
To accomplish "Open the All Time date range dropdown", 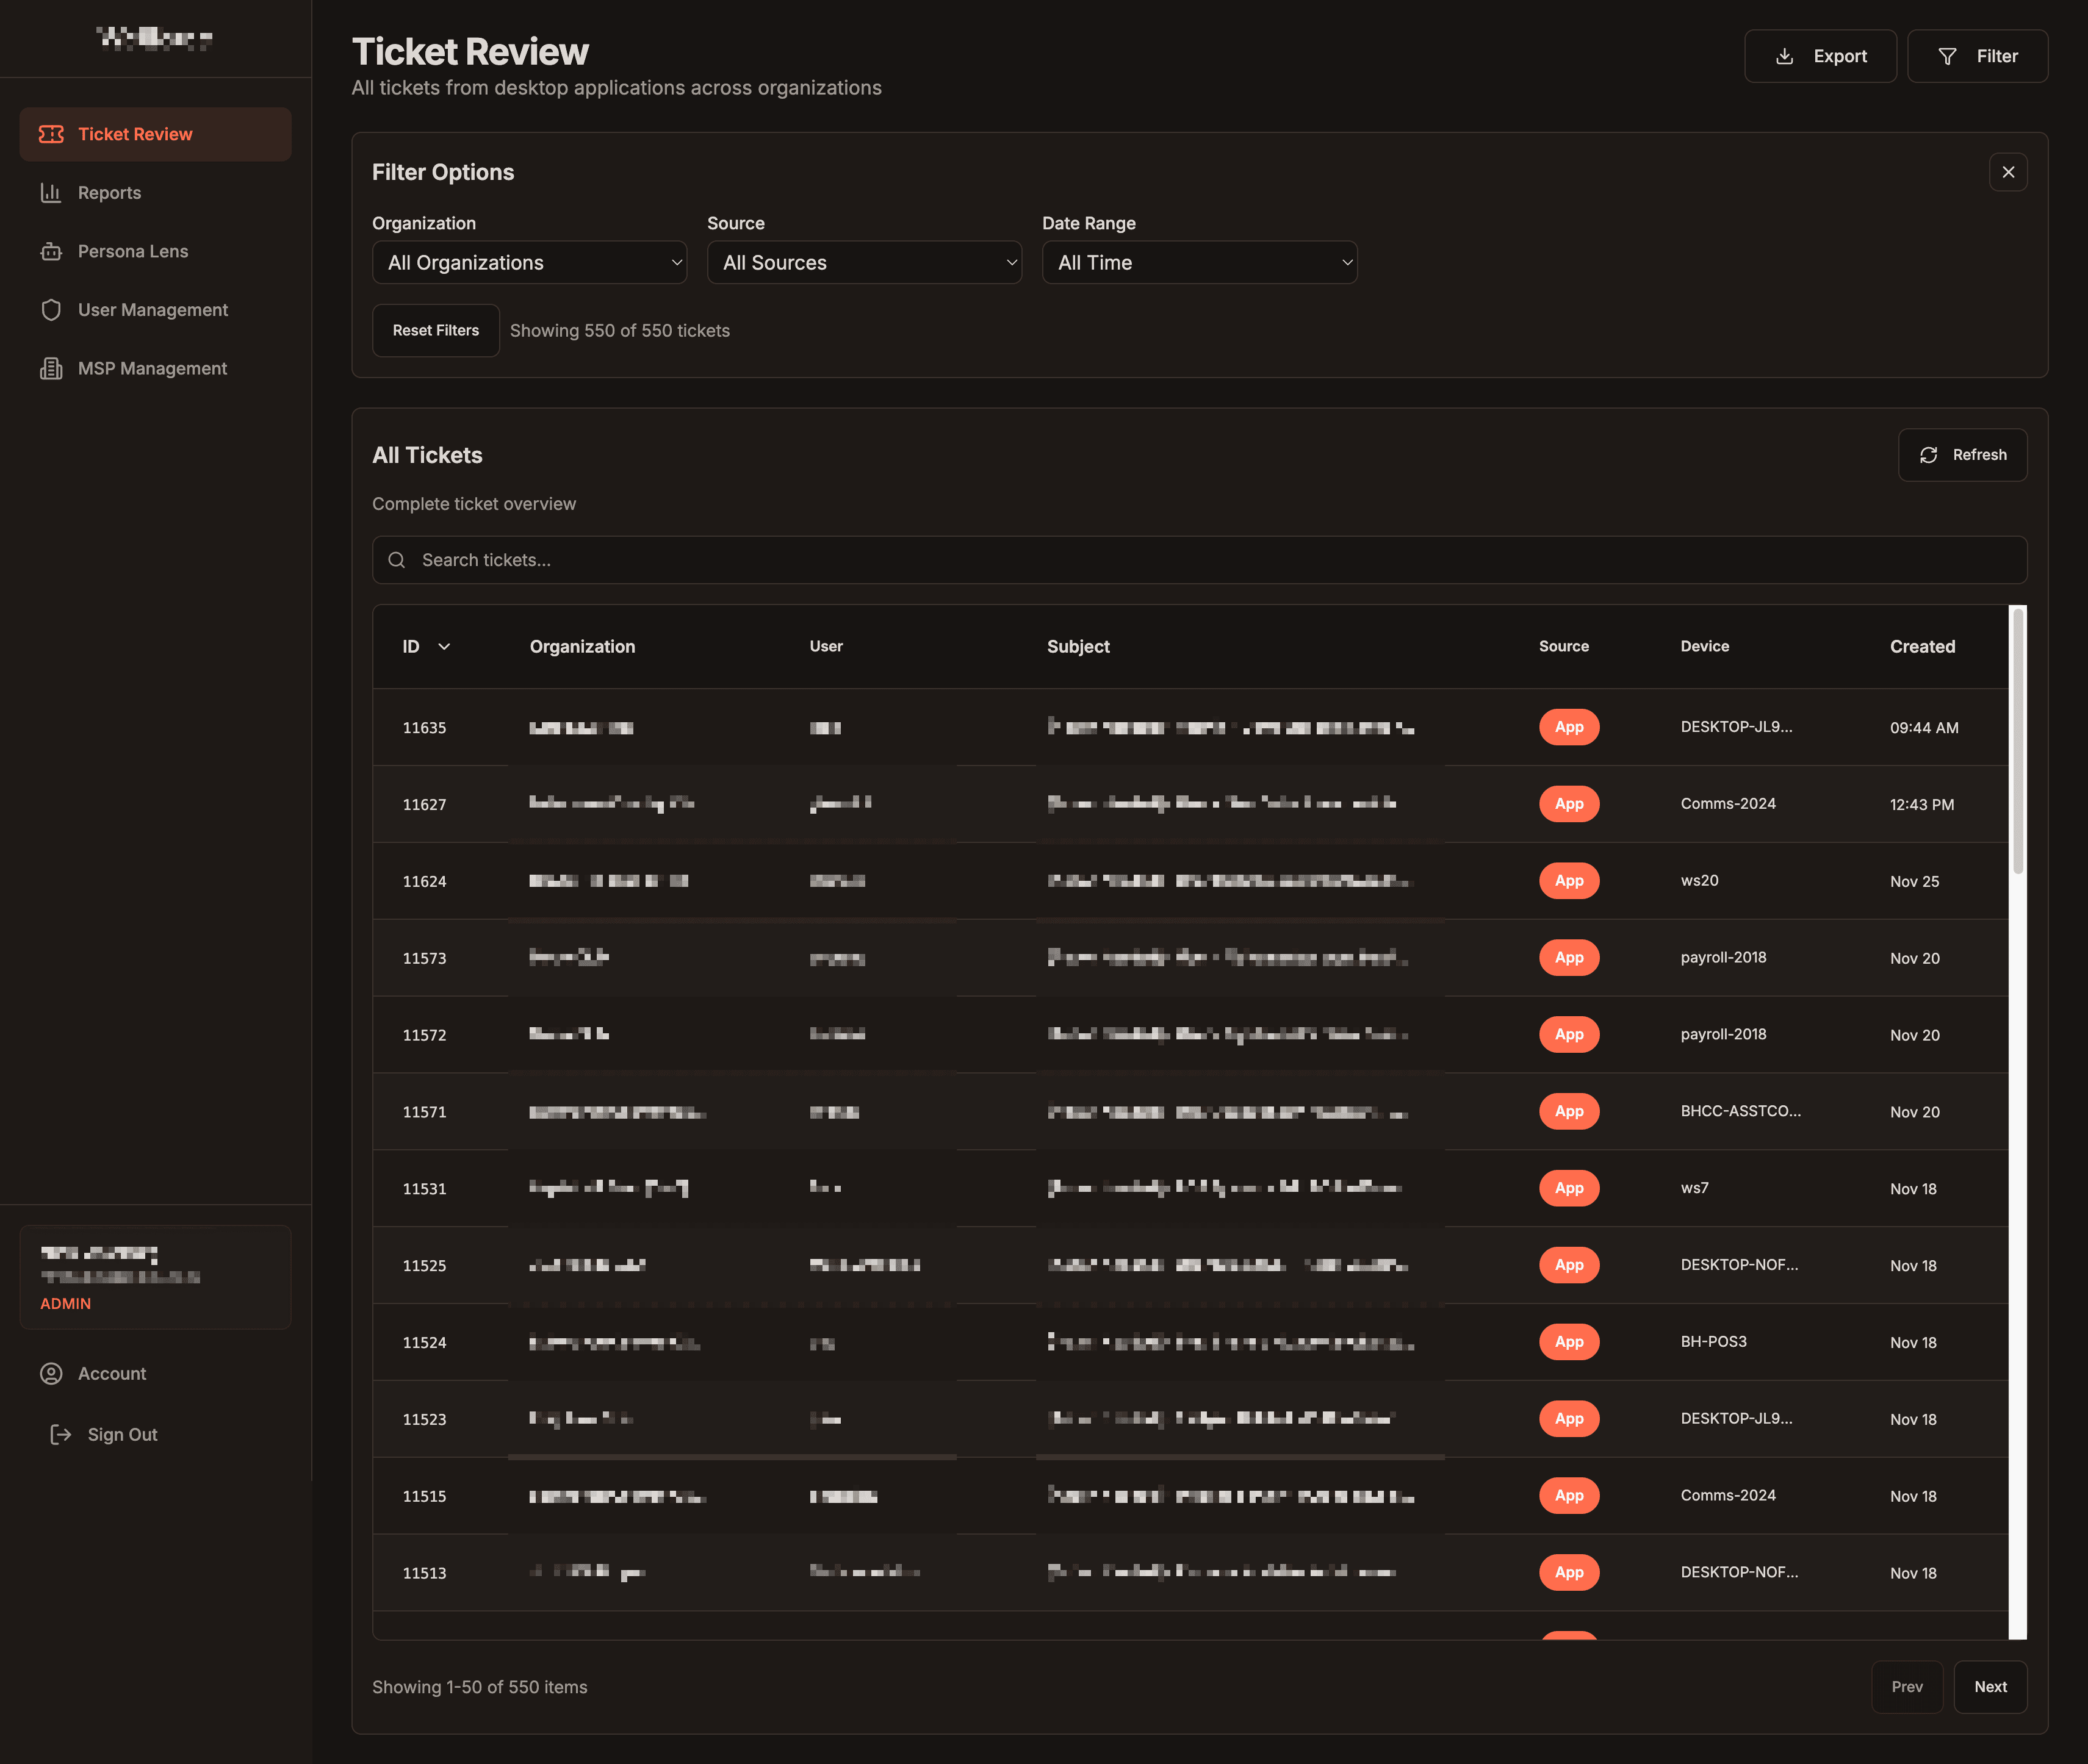I will pyautogui.click(x=1200, y=262).
